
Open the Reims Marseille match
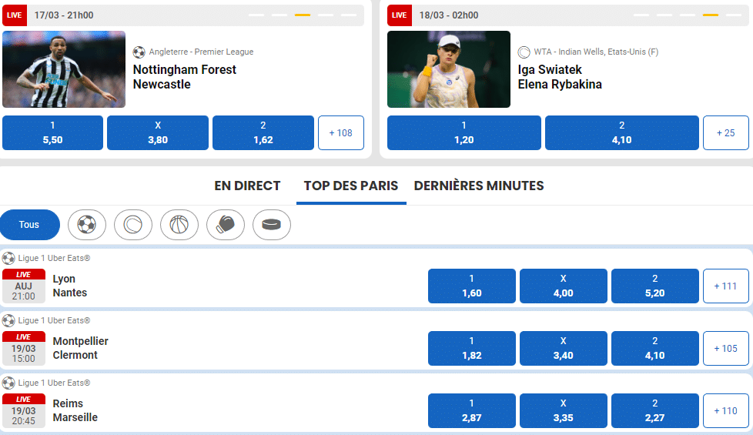[75, 410]
